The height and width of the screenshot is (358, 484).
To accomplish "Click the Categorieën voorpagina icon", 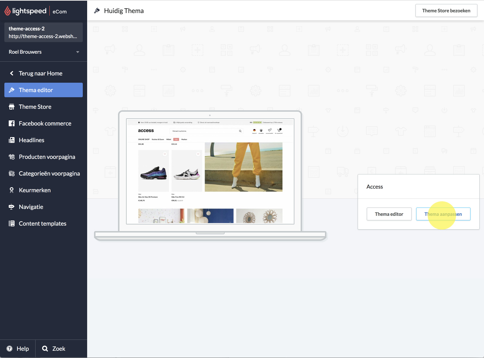I will [x=12, y=173].
